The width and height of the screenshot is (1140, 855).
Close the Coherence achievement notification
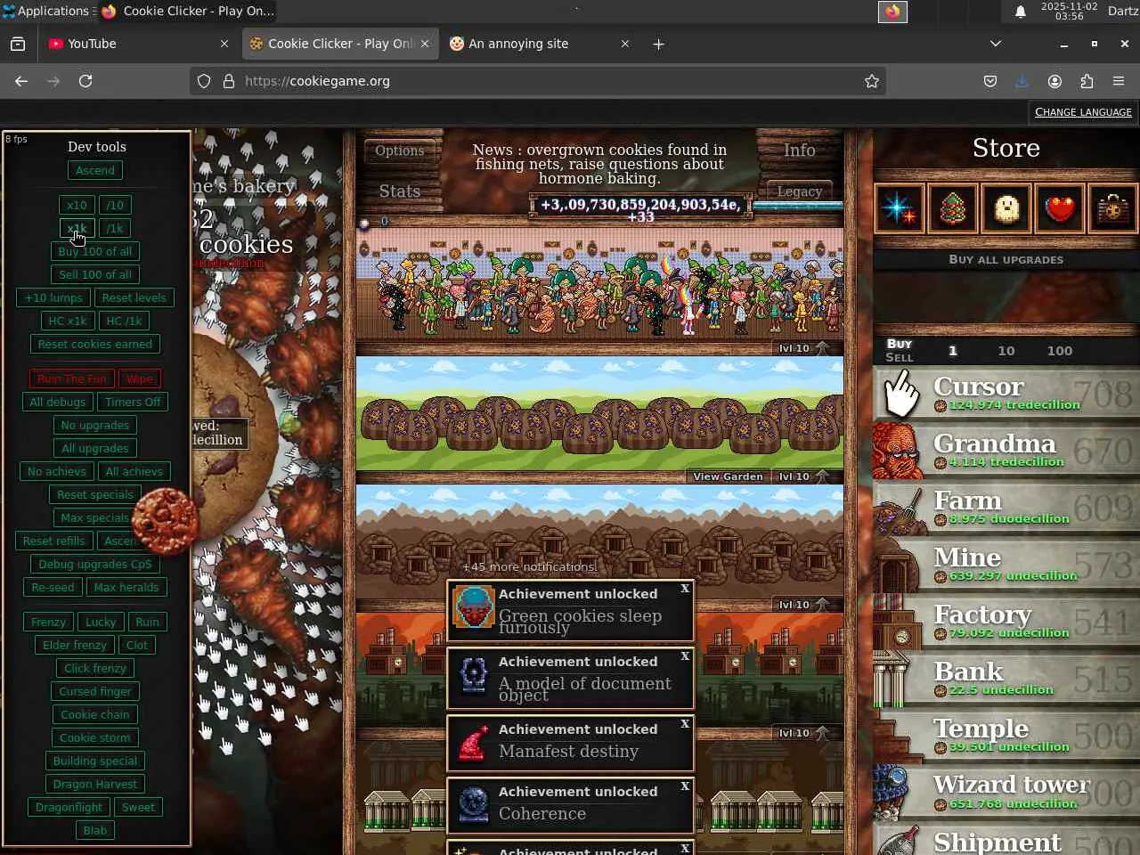point(685,786)
